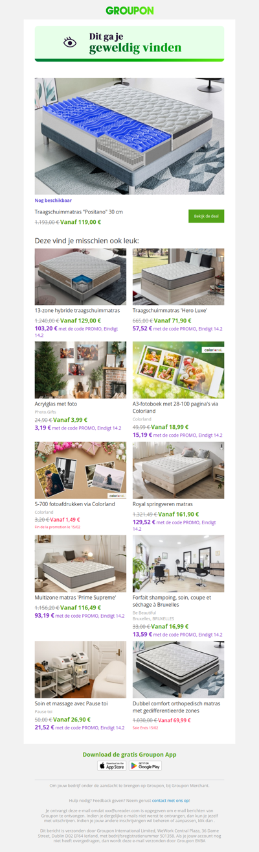Image resolution: width=259 pixels, height=852 pixels.
Task: Open the 13-zone hybride traagschuimmatras image
Action: 80,276
